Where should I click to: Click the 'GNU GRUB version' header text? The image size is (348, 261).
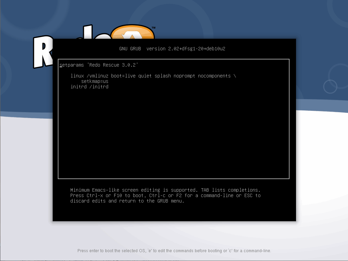point(172,49)
